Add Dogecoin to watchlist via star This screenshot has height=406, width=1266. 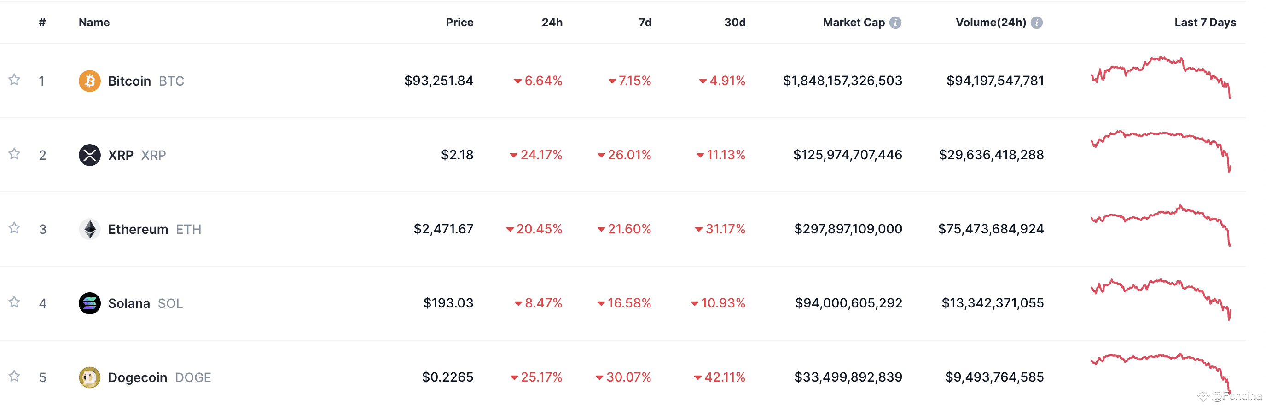[x=14, y=376]
